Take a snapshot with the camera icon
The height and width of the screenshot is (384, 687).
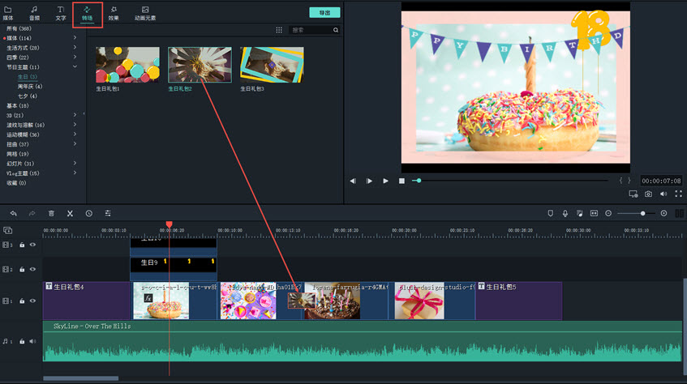tap(648, 194)
